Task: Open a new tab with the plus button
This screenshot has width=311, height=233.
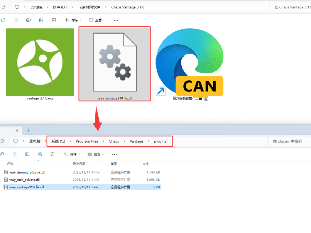Action: [28, 131]
